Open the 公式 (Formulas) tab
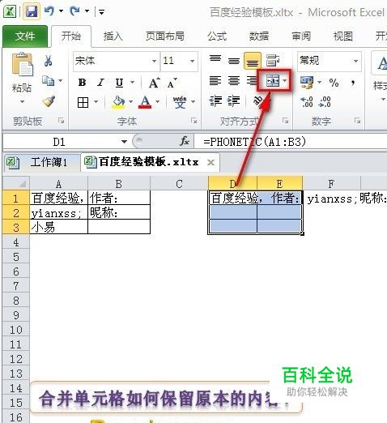387x423 pixels. click(x=217, y=36)
